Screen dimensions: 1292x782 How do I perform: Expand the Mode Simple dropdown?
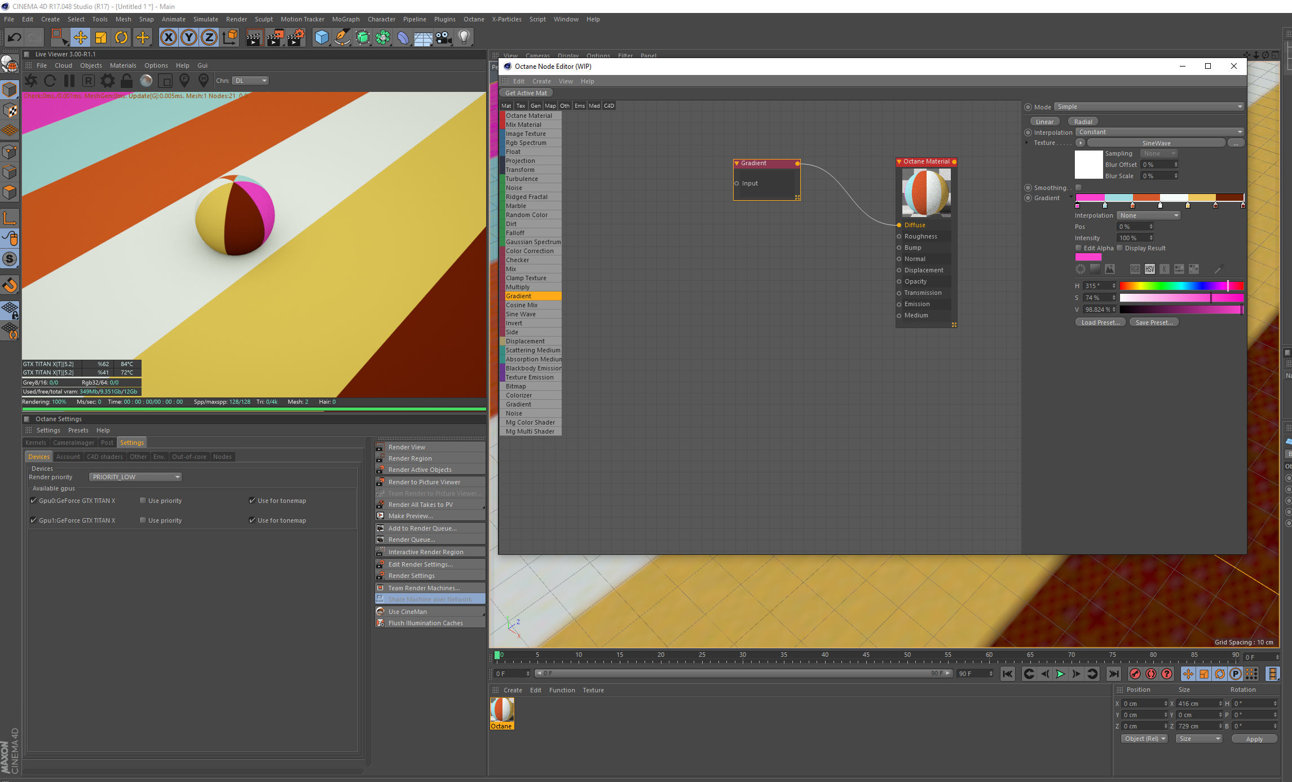click(1149, 107)
